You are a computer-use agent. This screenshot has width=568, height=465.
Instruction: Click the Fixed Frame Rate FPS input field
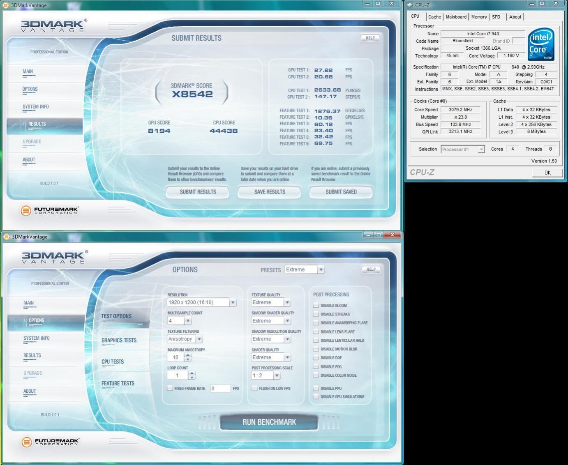click(x=220, y=388)
